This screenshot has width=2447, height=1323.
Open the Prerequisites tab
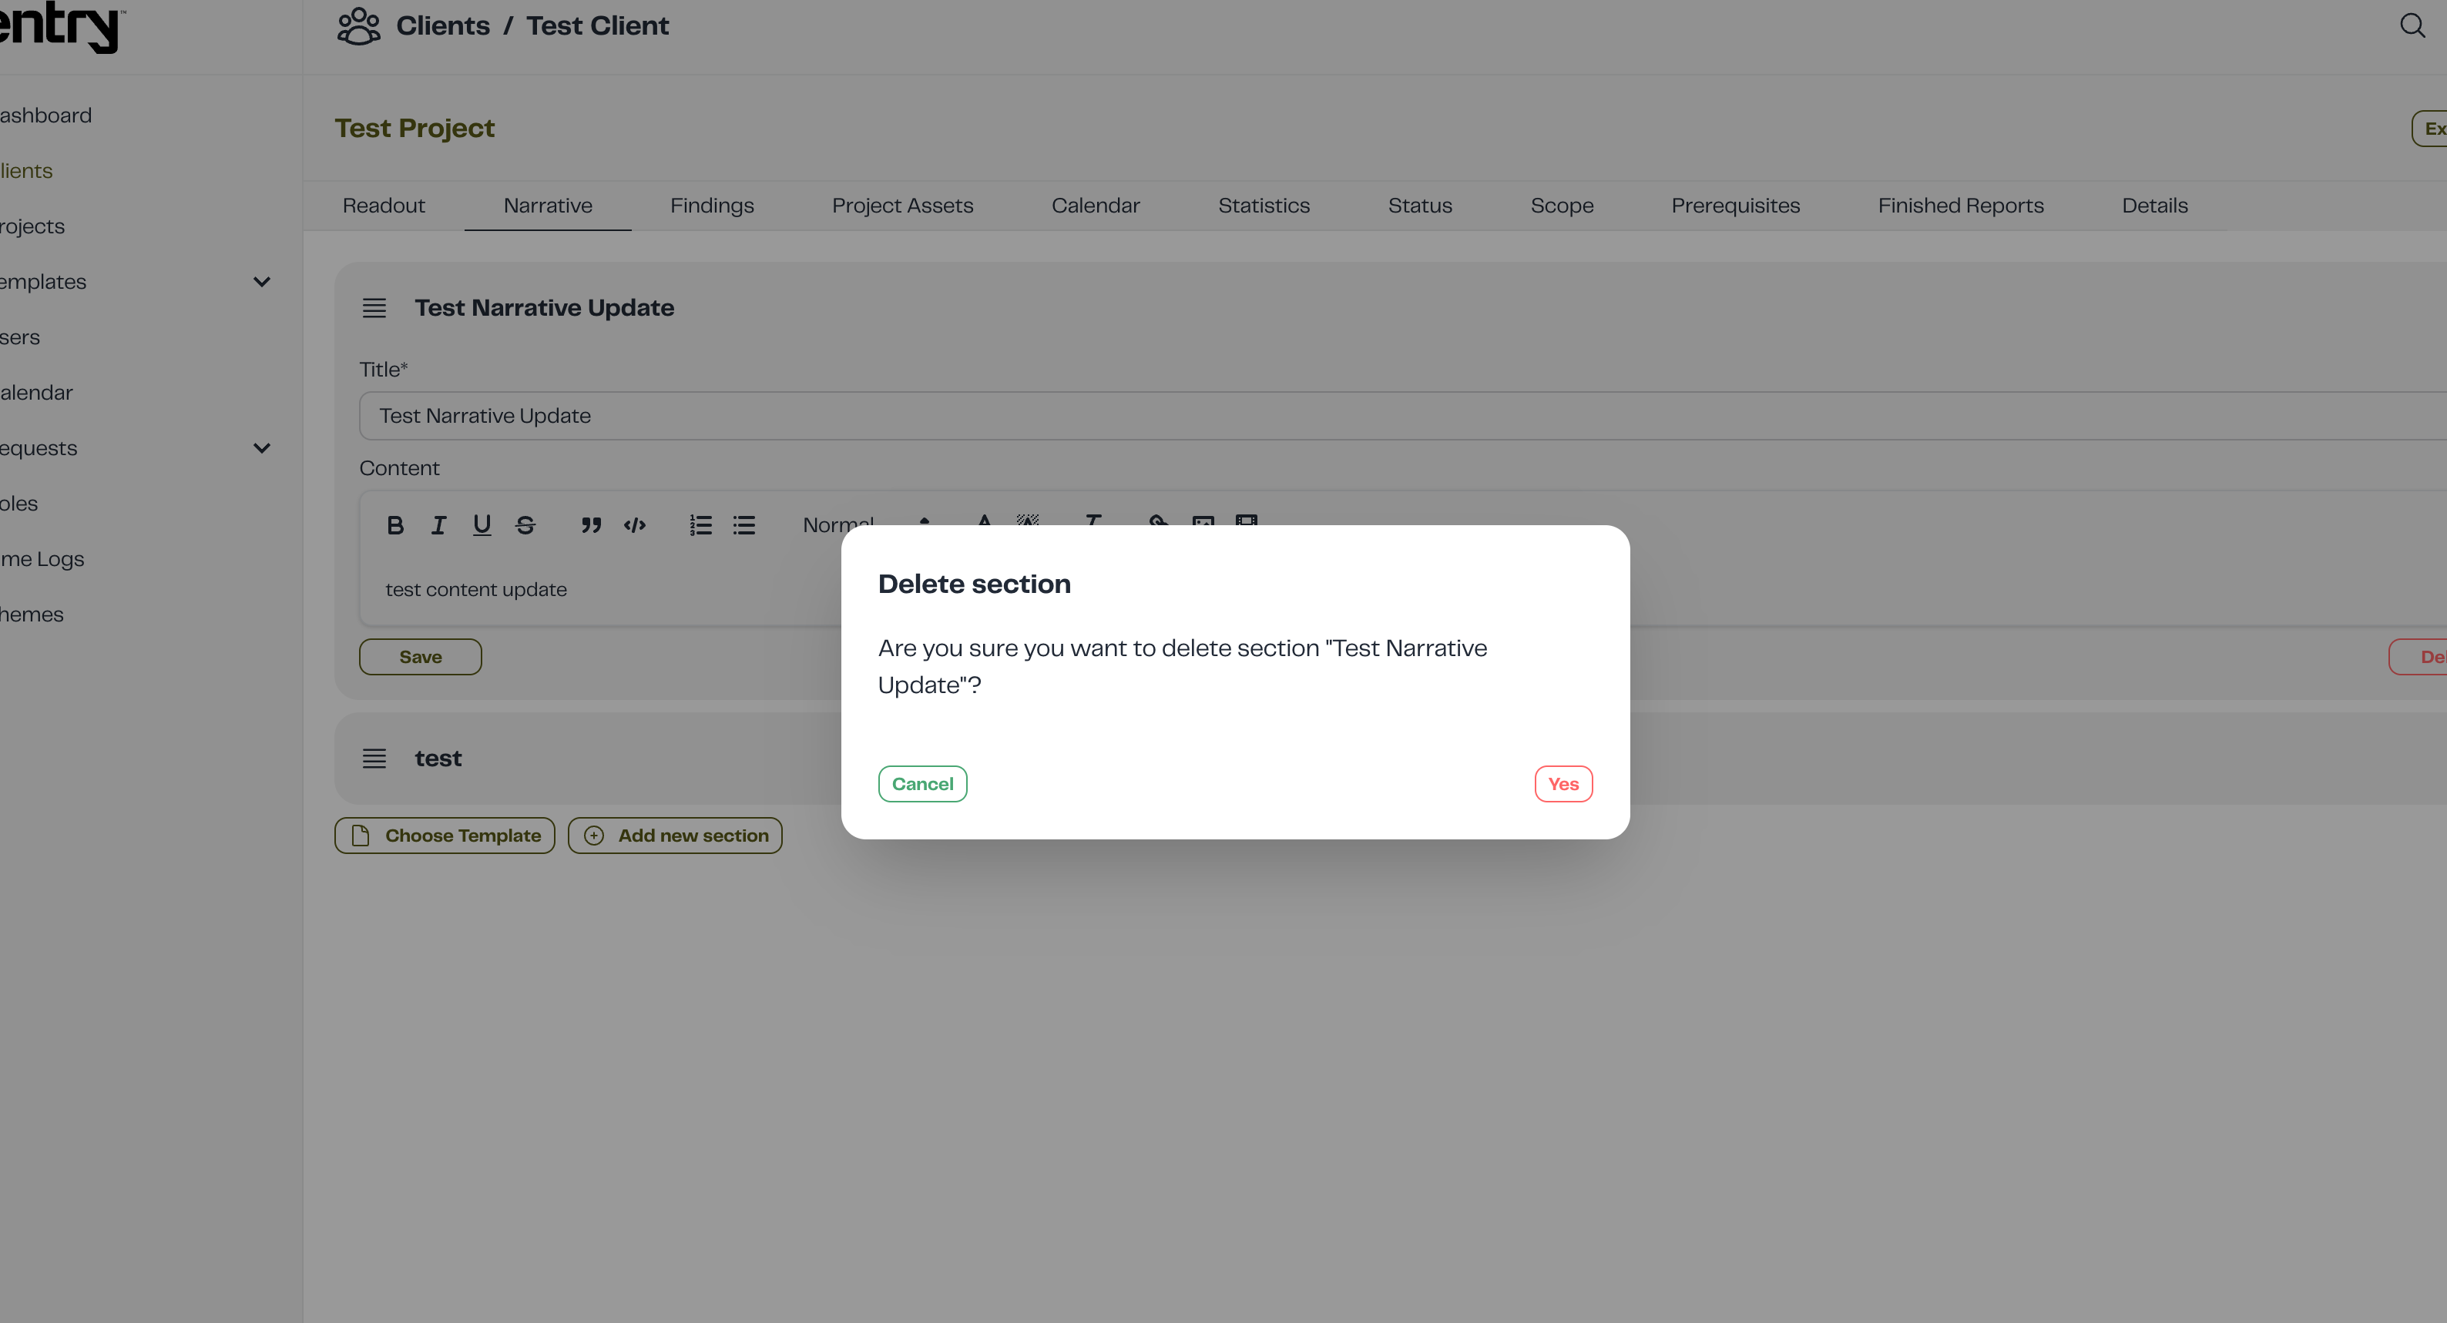pyautogui.click(x=1736, y=205)
